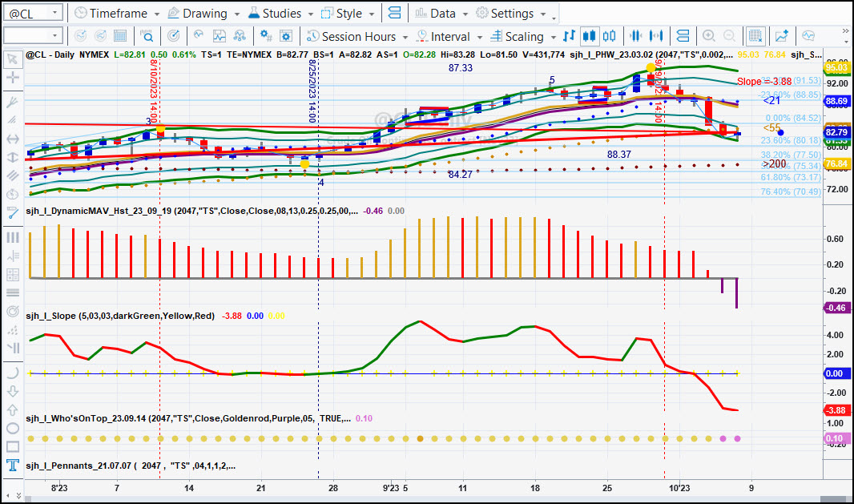Image resolution: width=854 pixels, height=504 pixels.
Task: Expand the Session Hours dropdown arrow
Action: click(405, 37)
